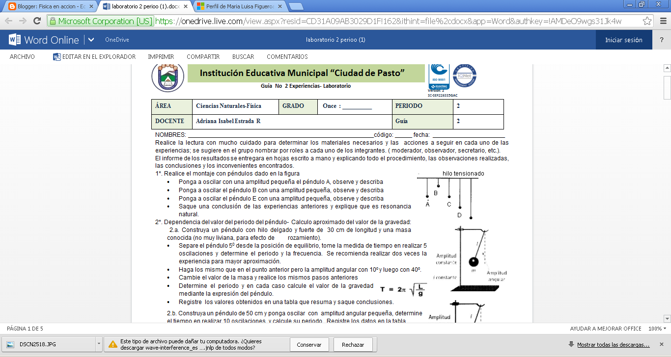Click the vertical scrollbar thumb
Viewport: 671px width, 357px height.
click(x=667, y=87)
